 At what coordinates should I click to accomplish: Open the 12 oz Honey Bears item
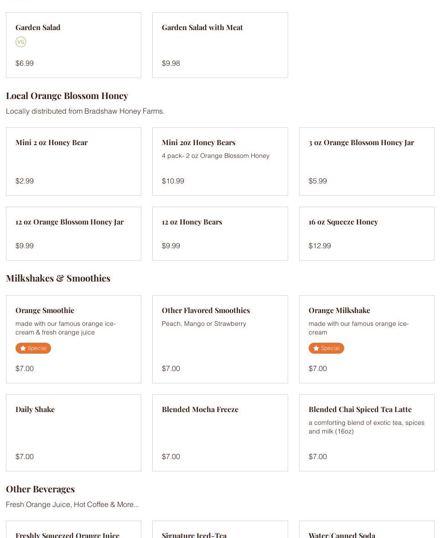point(220,233)
